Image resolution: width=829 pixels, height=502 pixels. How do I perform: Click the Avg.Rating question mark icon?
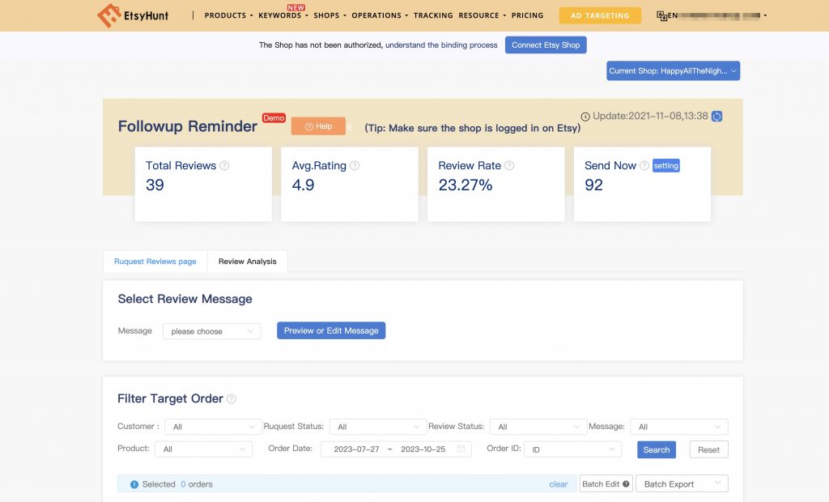point(355,165)
